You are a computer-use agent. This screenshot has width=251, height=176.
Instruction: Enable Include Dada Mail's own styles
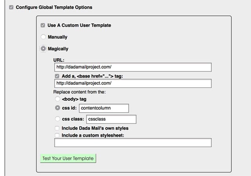[x=57, y=128]
